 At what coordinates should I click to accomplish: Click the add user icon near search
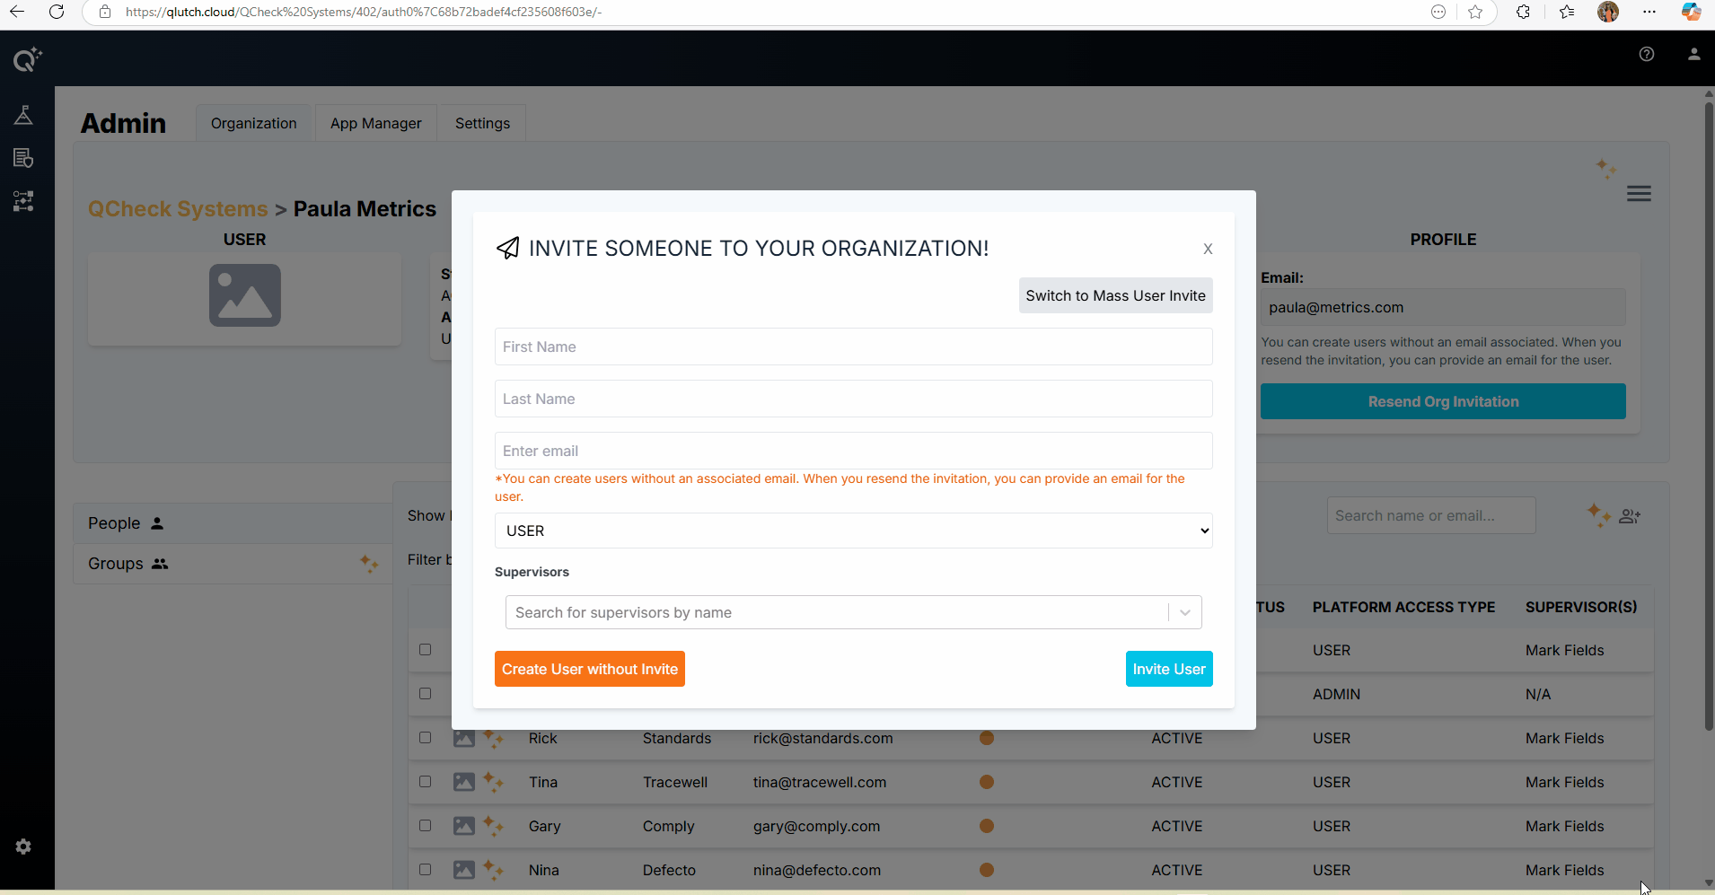point(1629,516)
